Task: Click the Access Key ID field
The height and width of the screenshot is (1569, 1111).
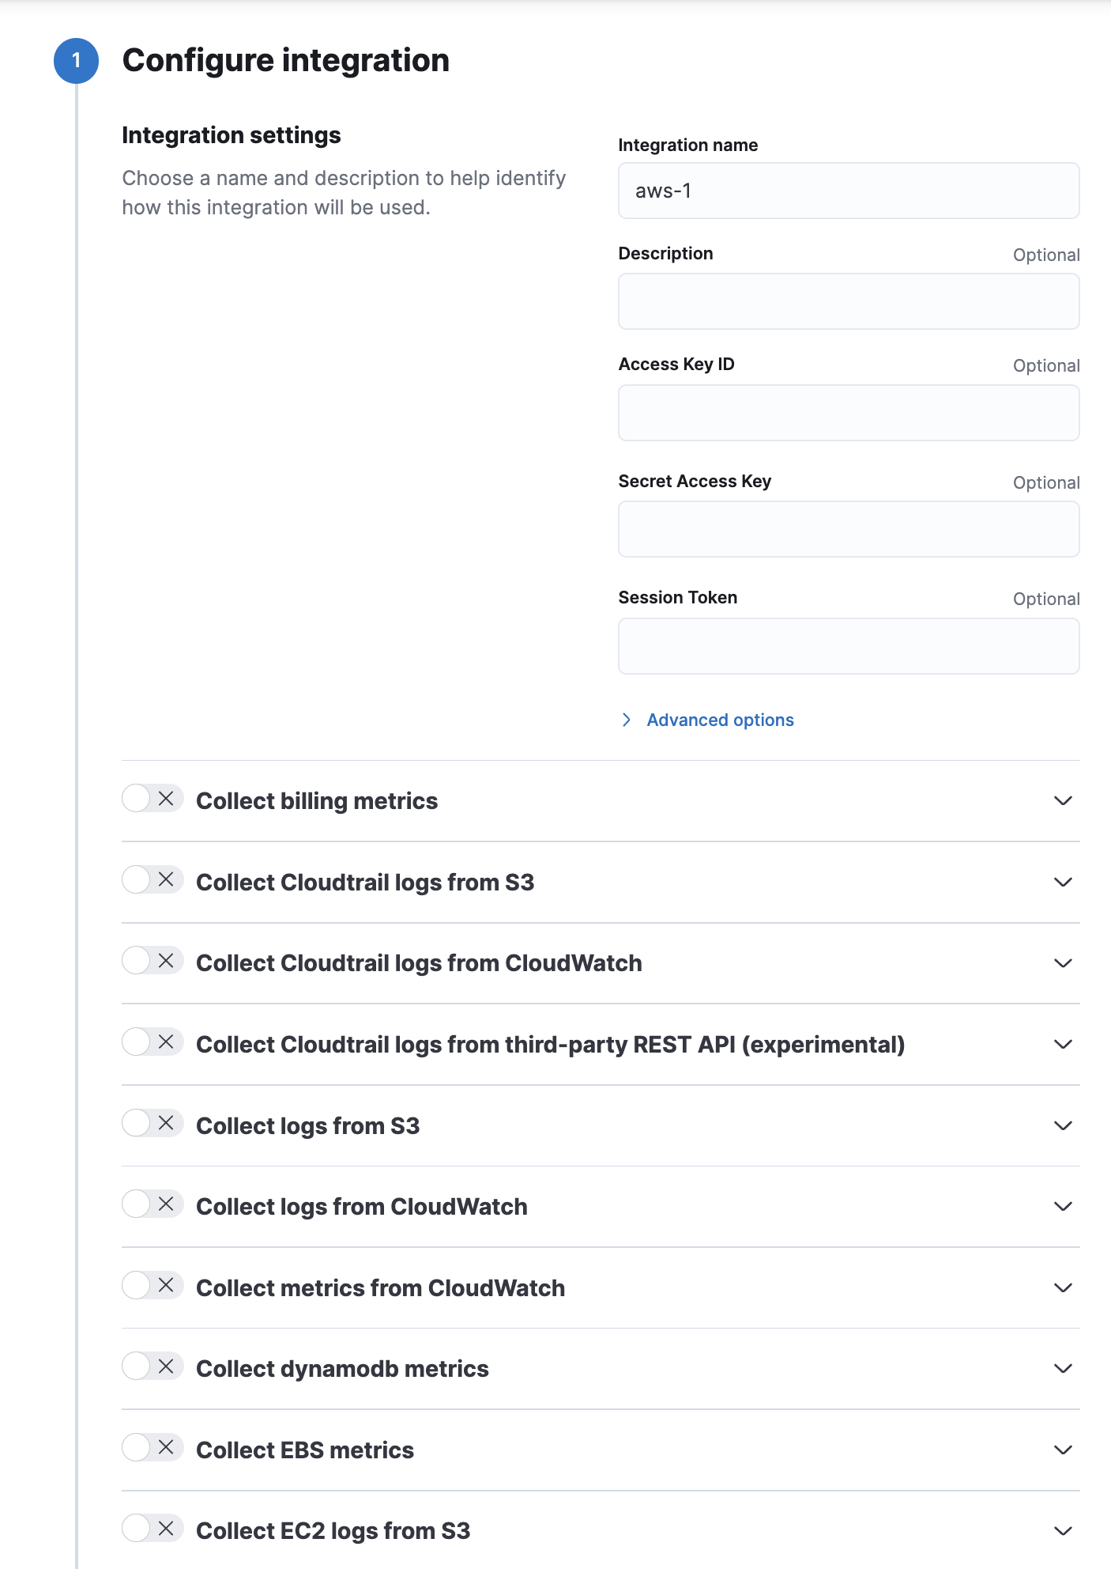Action: pos(849,413)
